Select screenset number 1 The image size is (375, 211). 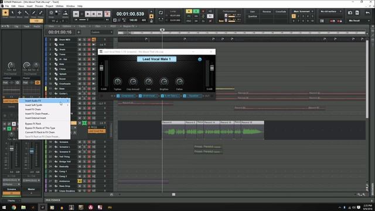[x=294, y=16]
